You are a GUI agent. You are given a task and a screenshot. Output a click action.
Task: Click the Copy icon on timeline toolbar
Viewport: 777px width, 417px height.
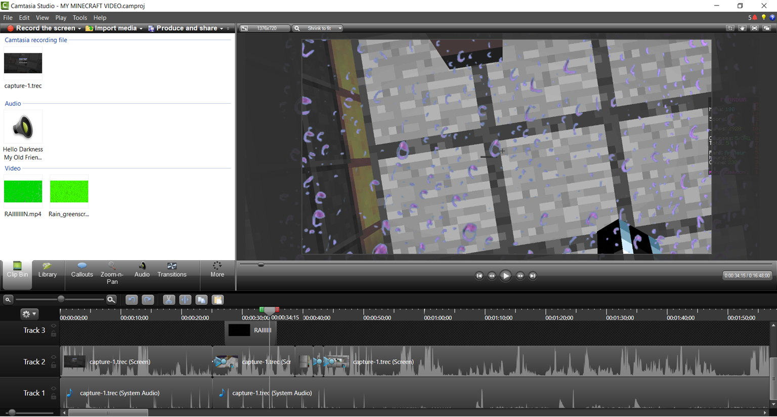(x=201, y=300)
